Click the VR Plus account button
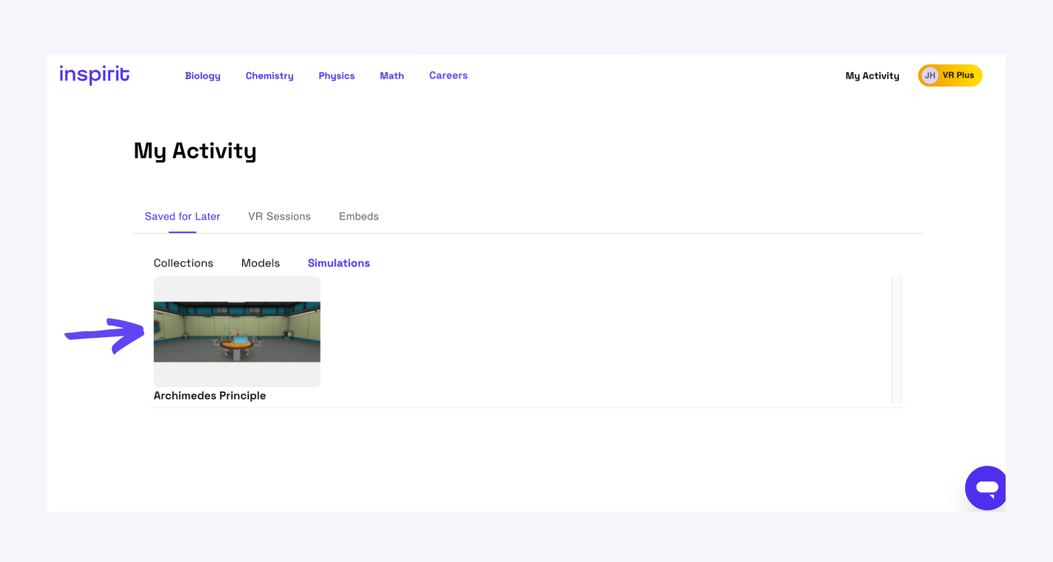 [x=950, y=76]
